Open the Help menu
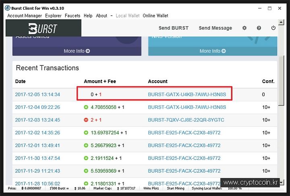 [x=88, y=16]
